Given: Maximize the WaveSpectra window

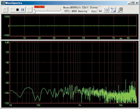Looking at the screenshot, I should click(x=133, y=3).
